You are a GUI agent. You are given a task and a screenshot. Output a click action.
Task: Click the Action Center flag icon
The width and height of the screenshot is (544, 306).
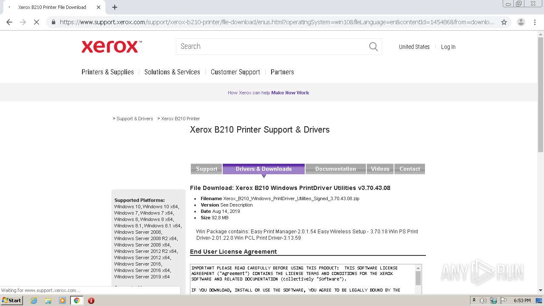coord(504,300)
